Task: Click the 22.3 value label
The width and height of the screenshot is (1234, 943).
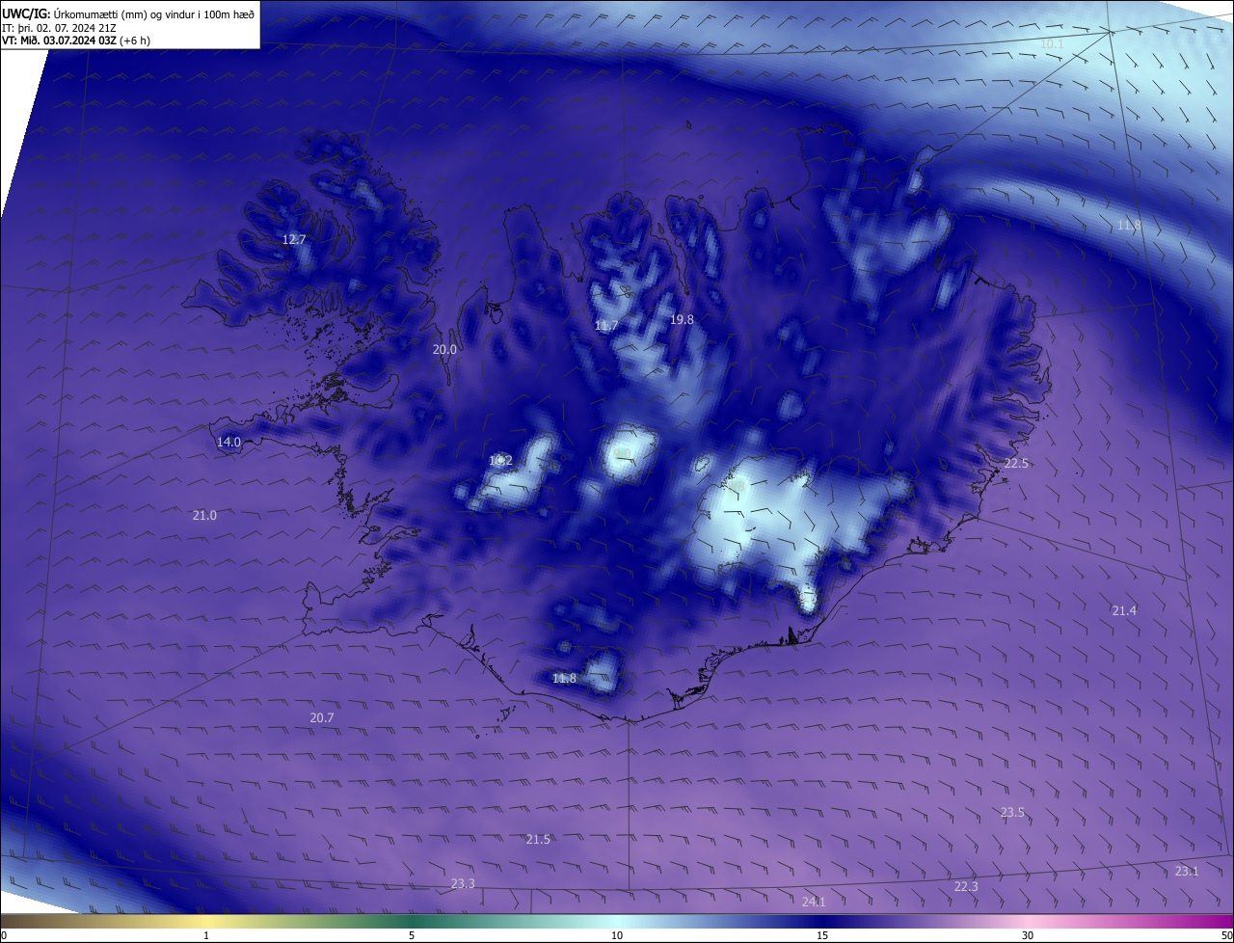Action: tap(966, 887)
